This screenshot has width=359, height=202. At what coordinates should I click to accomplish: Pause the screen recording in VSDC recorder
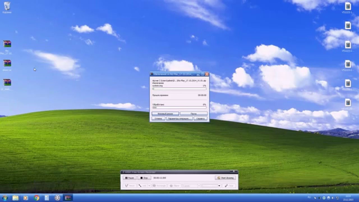click(x=130, y=178)
